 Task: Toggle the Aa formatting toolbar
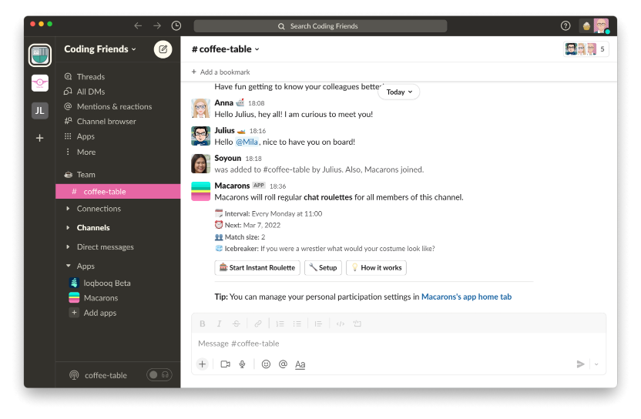(300, 364)
